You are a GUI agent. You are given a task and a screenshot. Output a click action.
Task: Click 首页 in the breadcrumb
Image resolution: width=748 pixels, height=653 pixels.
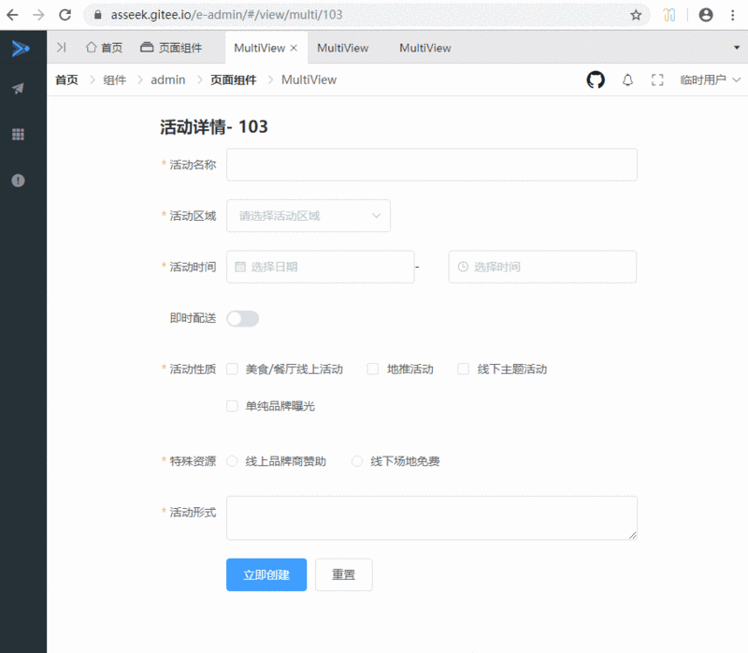tap(66, 80)
